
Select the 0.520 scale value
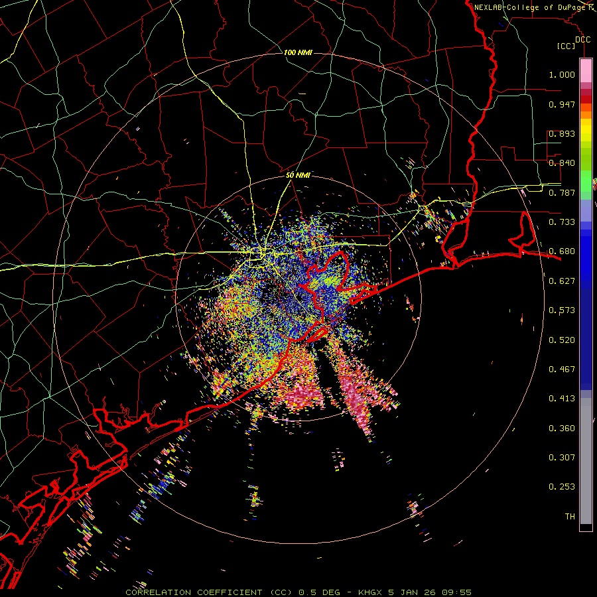[x=562, y=340]
